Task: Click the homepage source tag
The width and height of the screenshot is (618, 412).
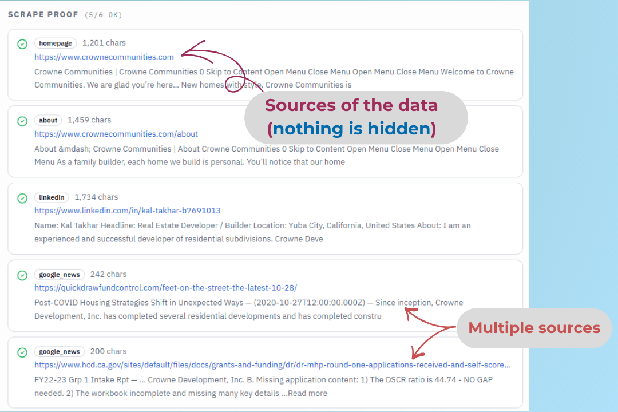Action: click(x=55, y=43)
